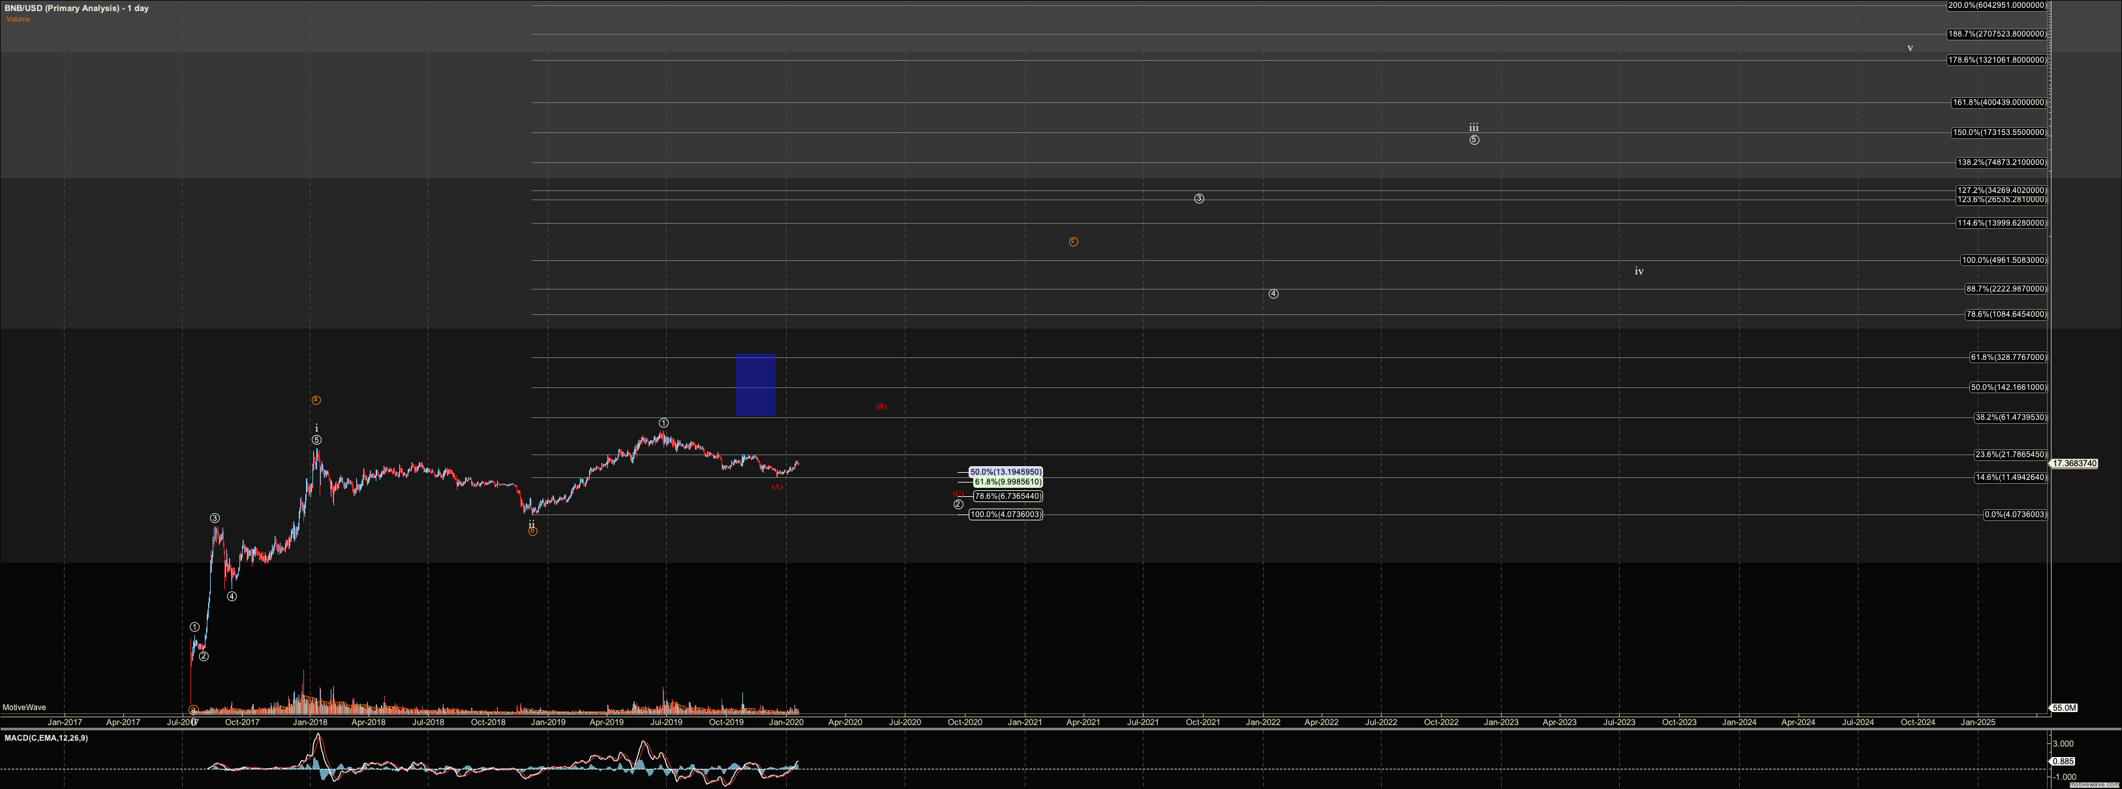Click the red (A) wave label
Screen dimensions: 2122x789
[x=777, y=486]
